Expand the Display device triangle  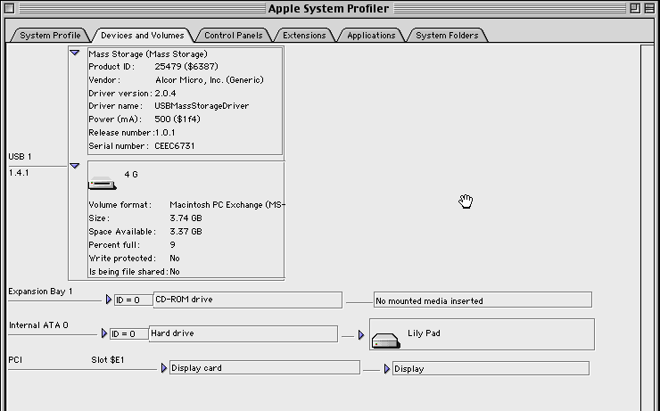click(387, 369)
